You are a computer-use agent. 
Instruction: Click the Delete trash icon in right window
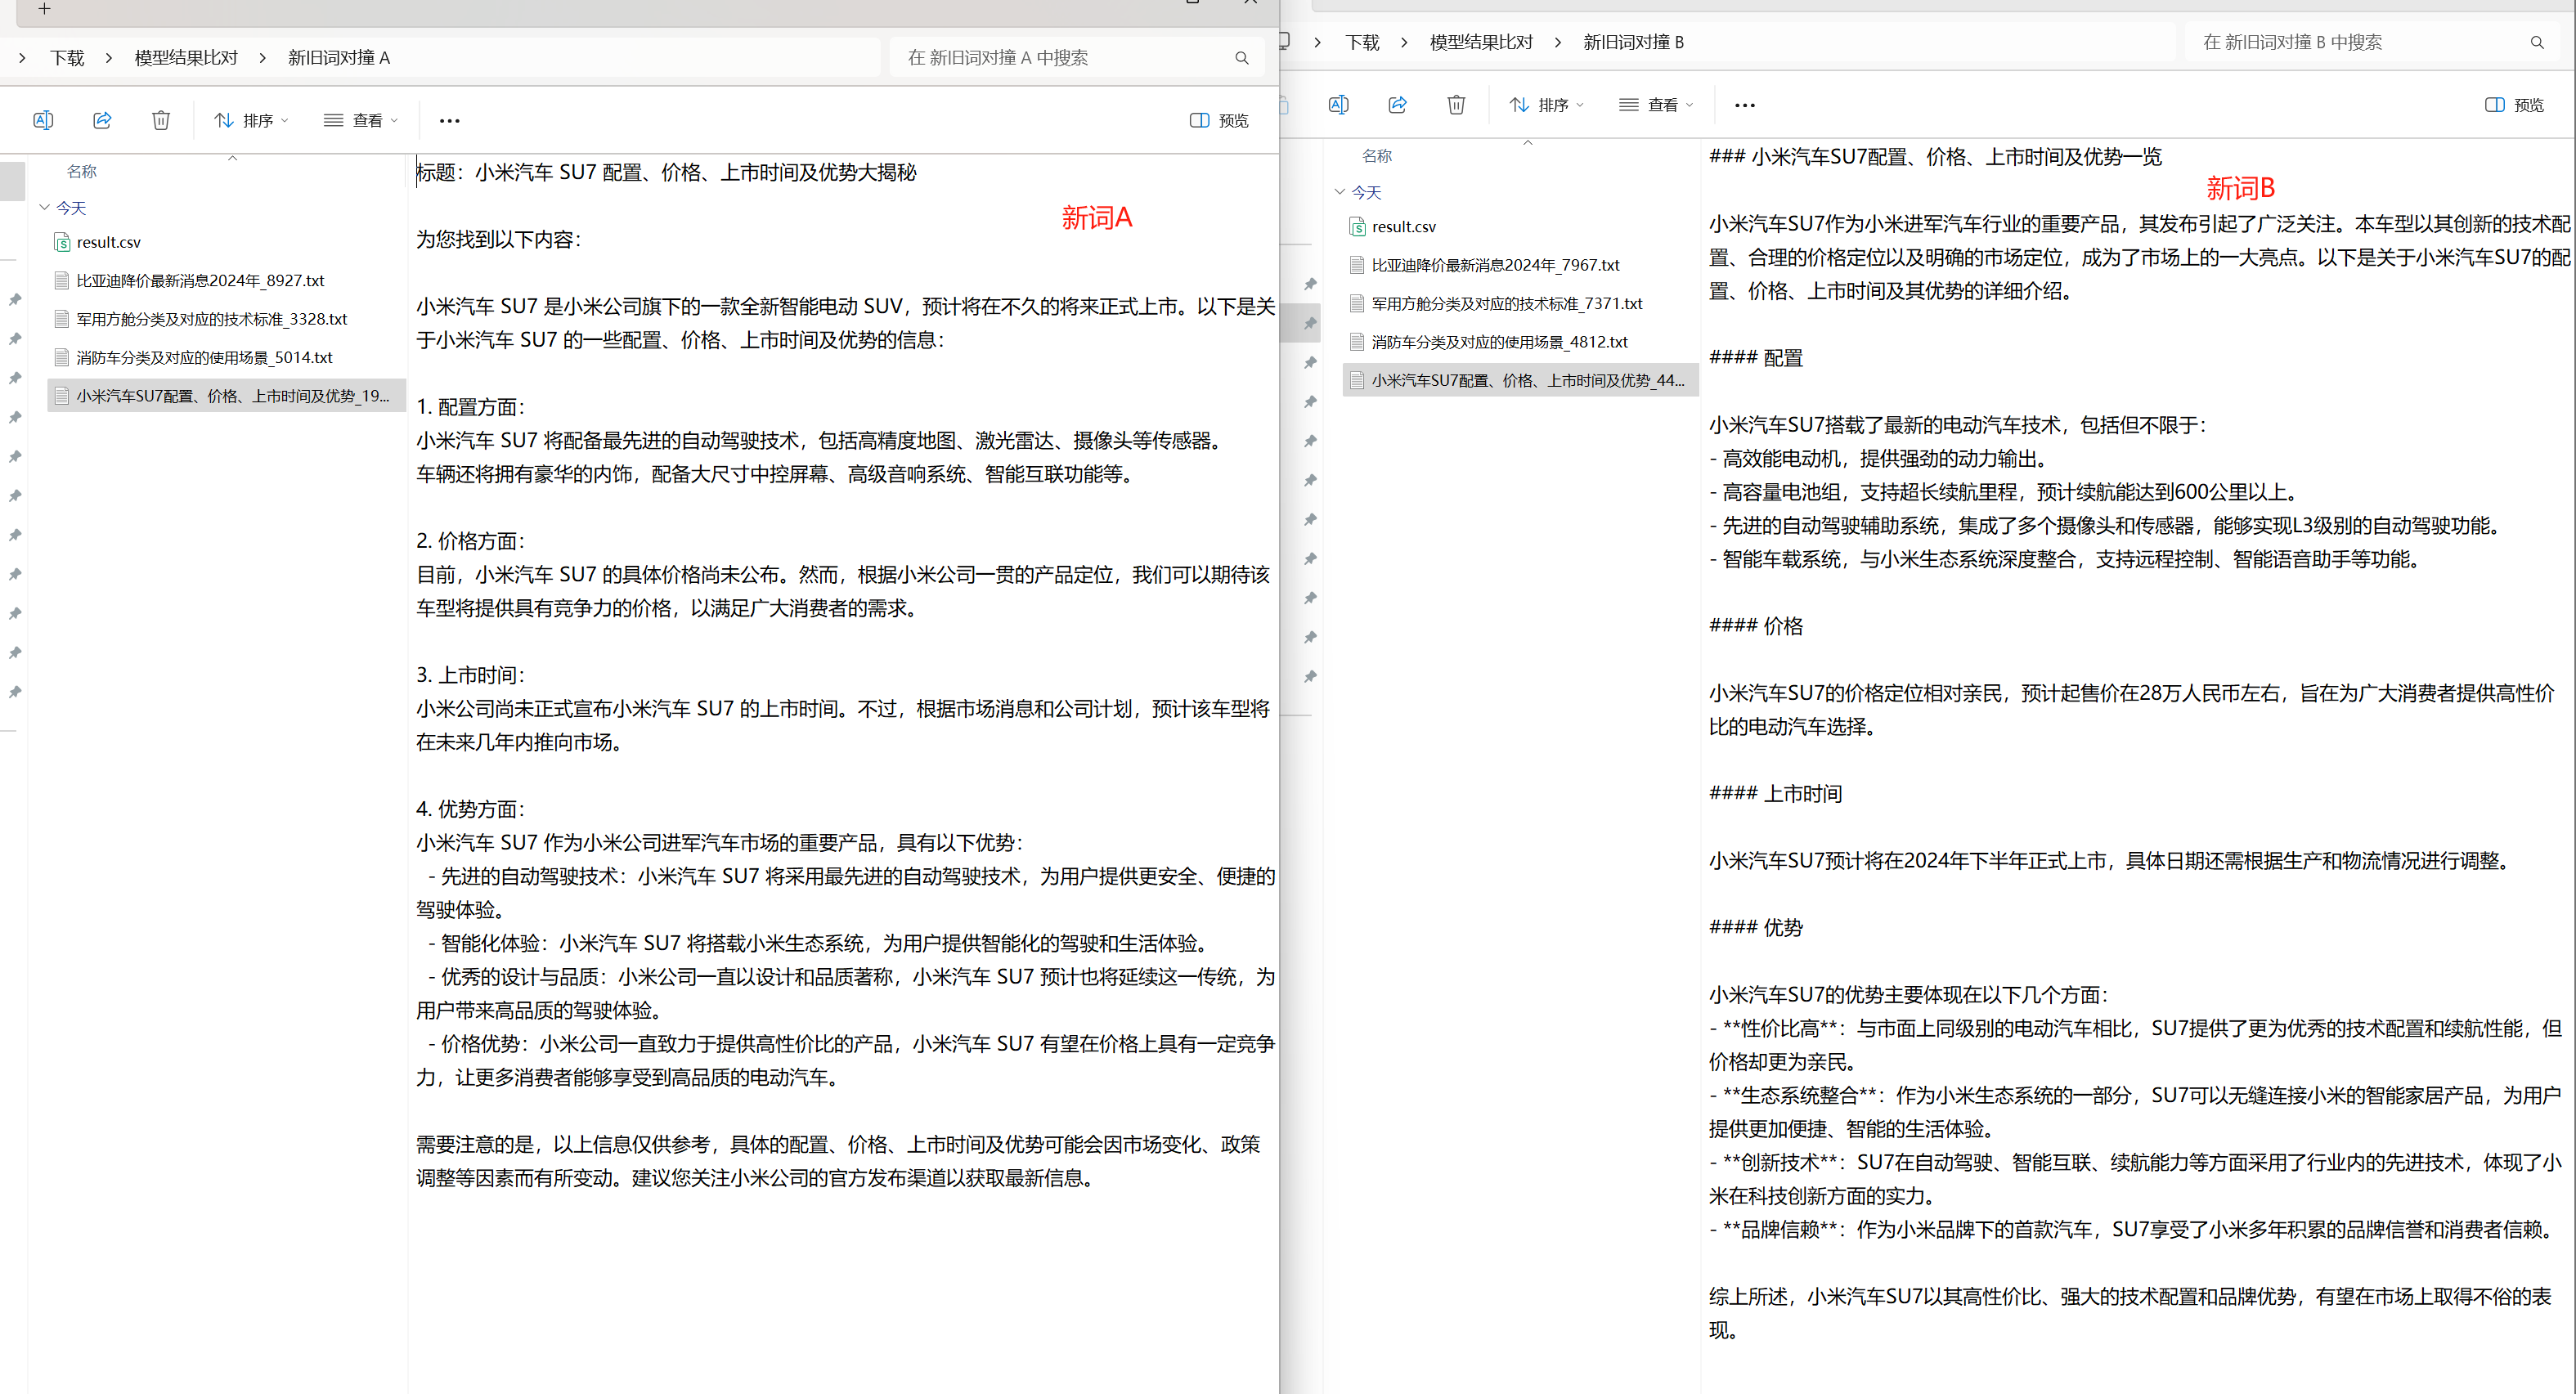[1456, 105]
